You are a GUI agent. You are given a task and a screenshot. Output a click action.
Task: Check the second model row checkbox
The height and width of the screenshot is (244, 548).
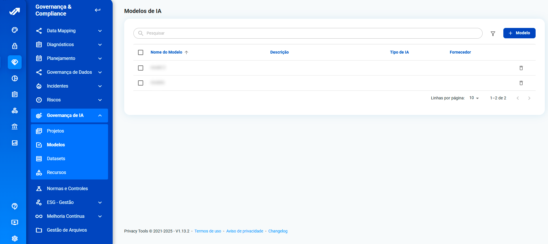[x=141, y=83]
